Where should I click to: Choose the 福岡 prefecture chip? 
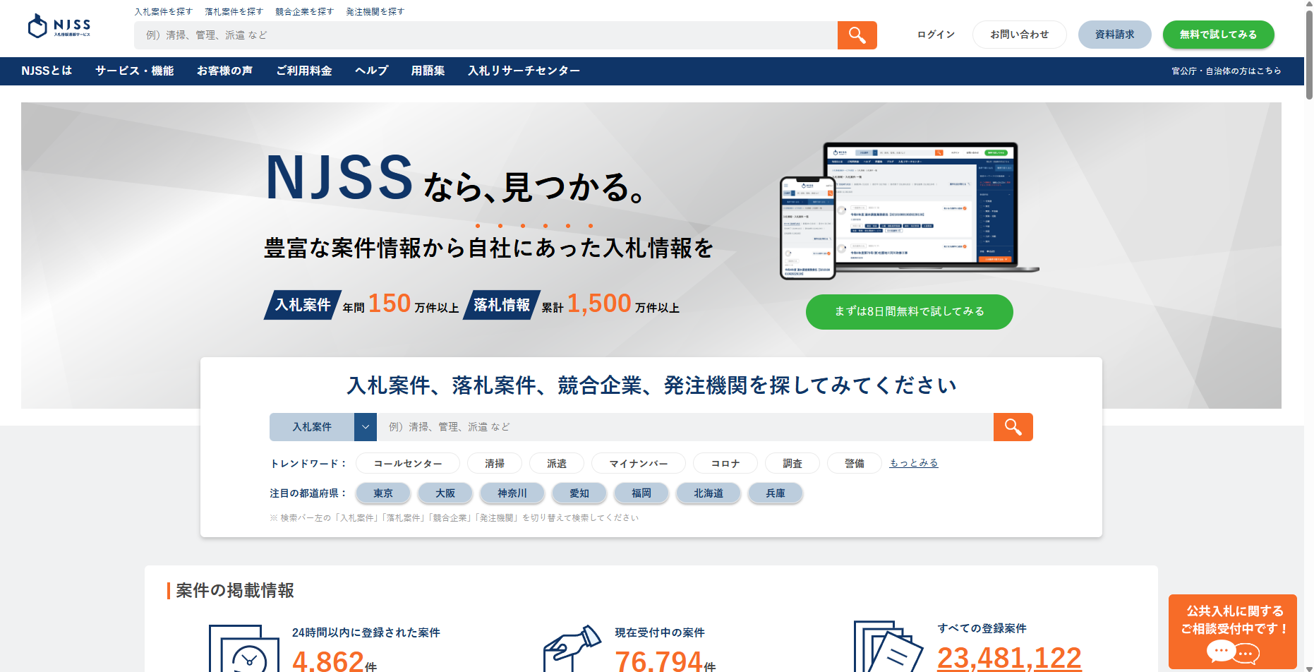[x=641, y=493]
